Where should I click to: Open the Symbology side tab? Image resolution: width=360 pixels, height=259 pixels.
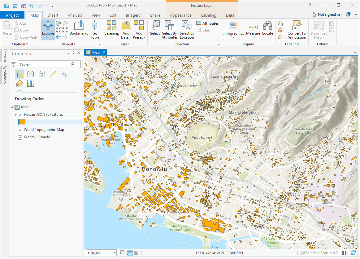(5, 75)
